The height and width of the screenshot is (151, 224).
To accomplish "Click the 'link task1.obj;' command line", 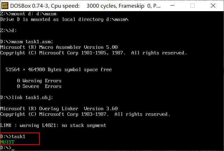I will tap(27, 97).
